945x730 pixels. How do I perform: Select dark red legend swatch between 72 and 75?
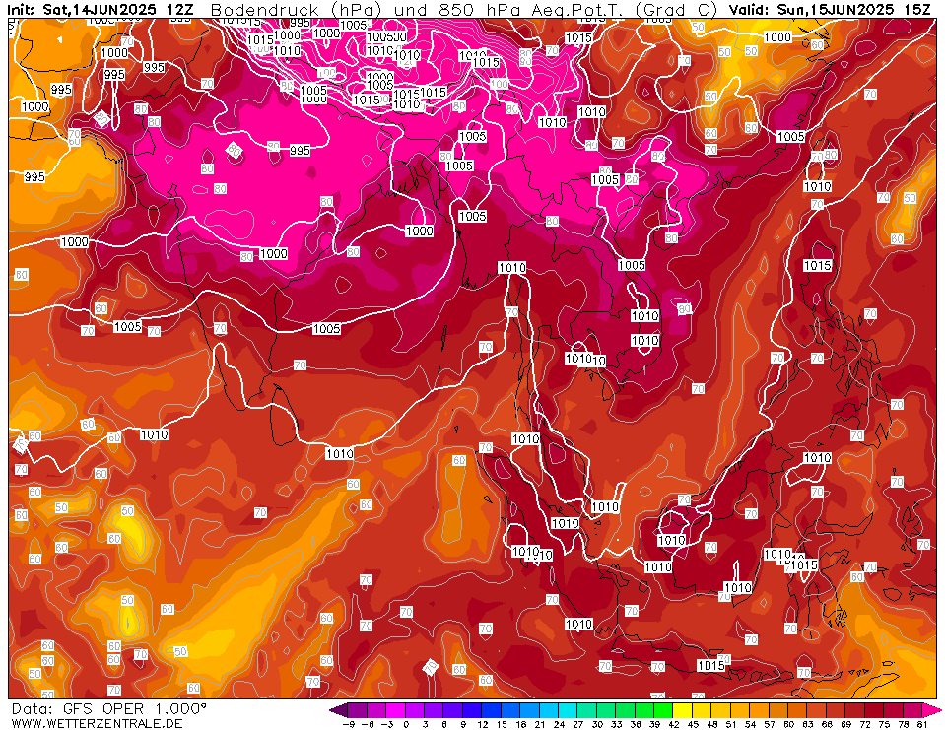click(x=874, y=710)
